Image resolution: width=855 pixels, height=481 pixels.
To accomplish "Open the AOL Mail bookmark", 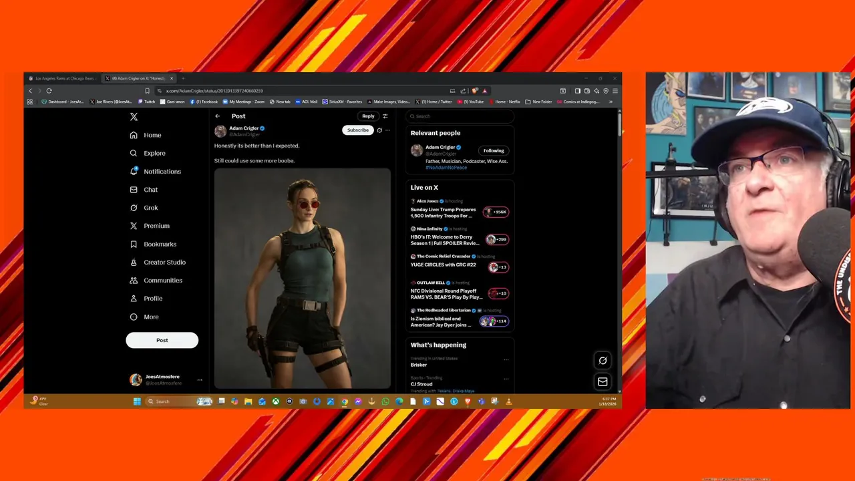I will (x=306, y=102).
